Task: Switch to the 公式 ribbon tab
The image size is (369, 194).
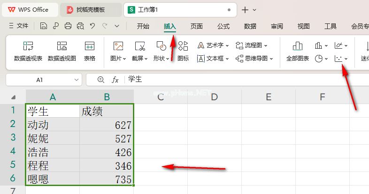Action: pyautogui.click(x=223, y=26)
